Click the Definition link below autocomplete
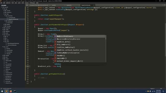 tap(58, 64)
